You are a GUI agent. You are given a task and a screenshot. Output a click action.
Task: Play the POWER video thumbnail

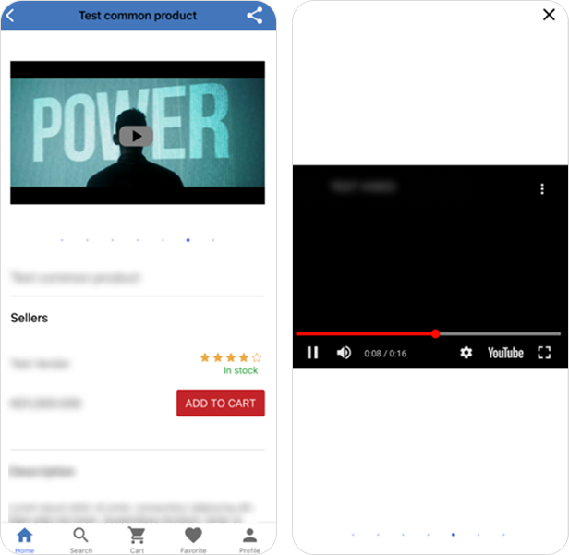(x=136, y=136)
